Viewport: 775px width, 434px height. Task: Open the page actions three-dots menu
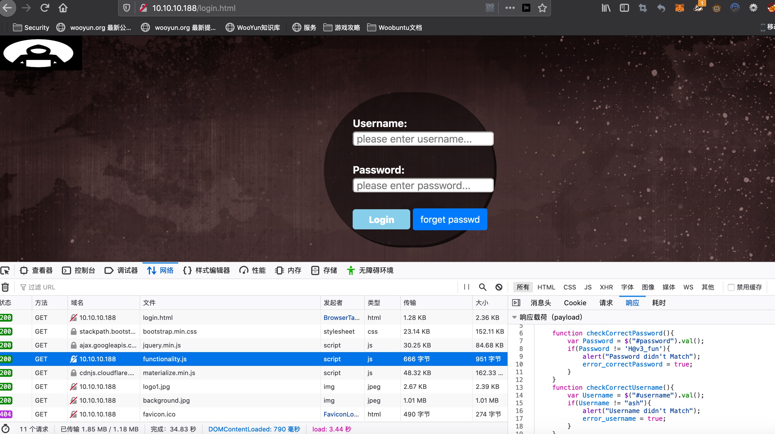[510, 8]
